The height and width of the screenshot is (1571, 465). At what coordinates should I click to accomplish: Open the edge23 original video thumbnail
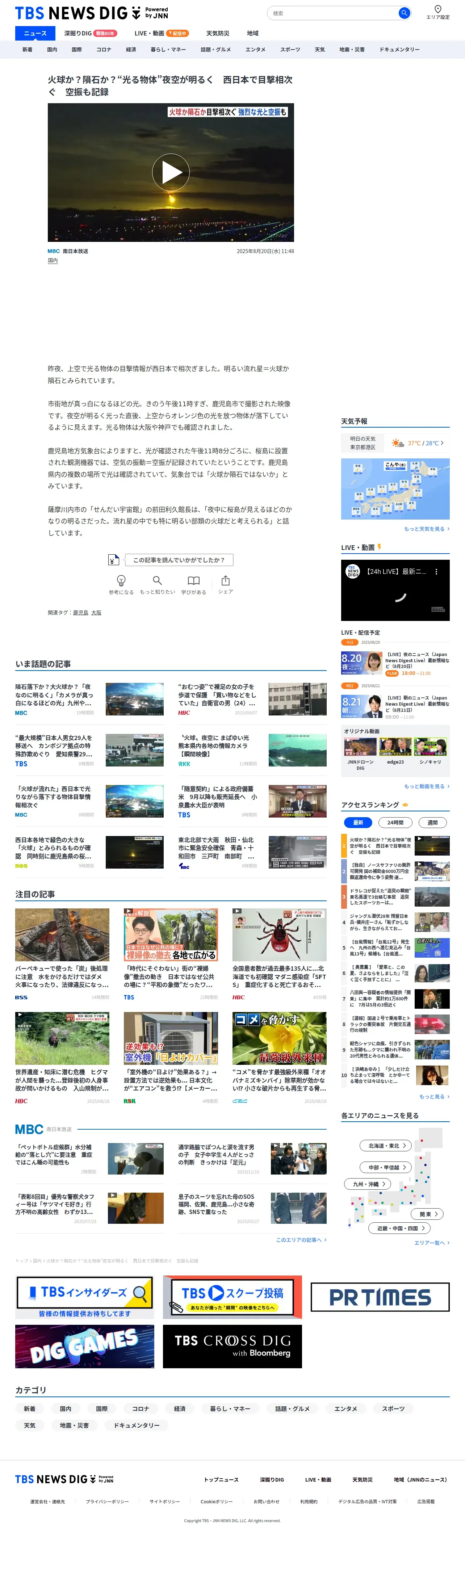click(395, 748)
